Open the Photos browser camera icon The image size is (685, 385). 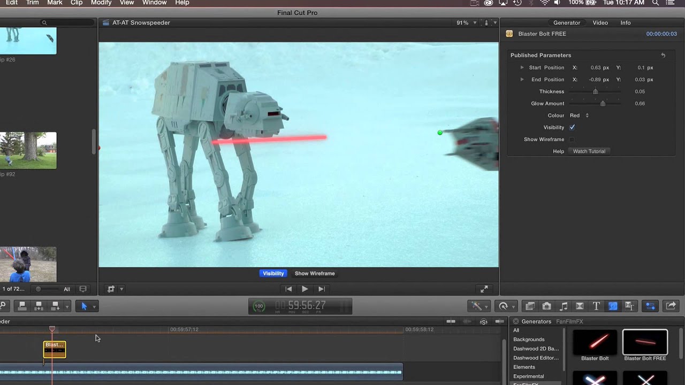click(x=546, y=306)
